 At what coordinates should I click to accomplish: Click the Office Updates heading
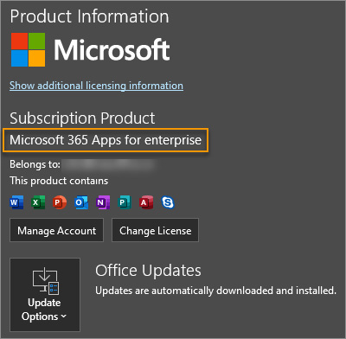(148, 271)
